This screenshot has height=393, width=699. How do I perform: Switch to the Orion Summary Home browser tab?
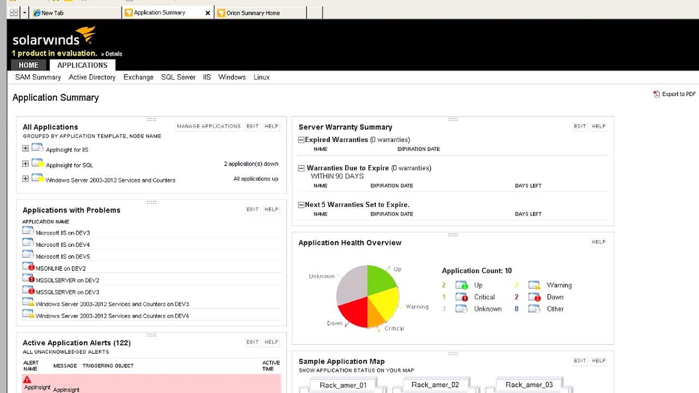260,13
